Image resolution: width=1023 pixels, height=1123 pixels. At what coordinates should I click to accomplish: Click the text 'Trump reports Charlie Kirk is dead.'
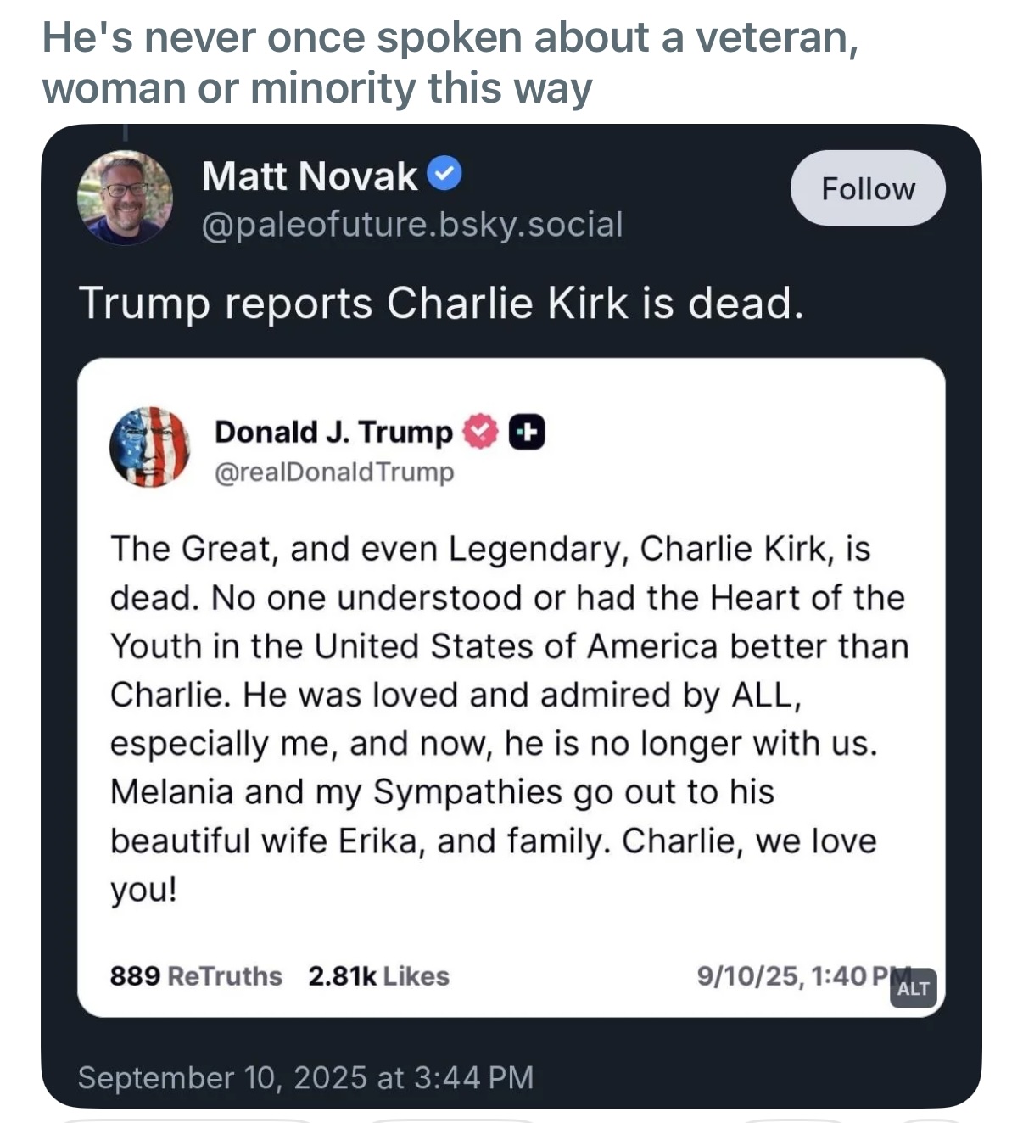[443, 304]
